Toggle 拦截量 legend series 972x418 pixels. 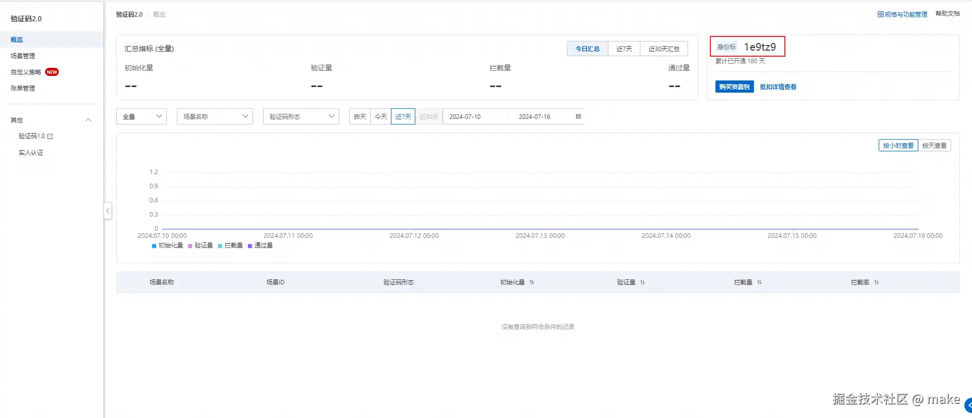click(230, 245)
